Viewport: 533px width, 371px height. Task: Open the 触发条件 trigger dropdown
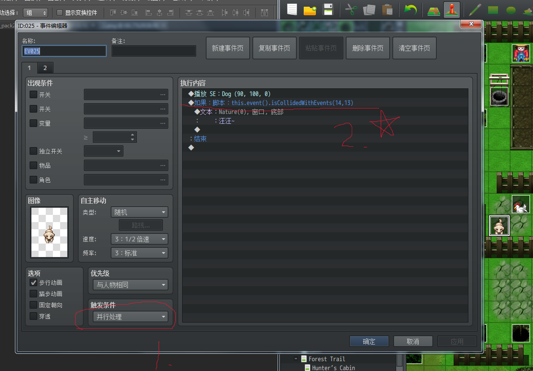point(131,317)
